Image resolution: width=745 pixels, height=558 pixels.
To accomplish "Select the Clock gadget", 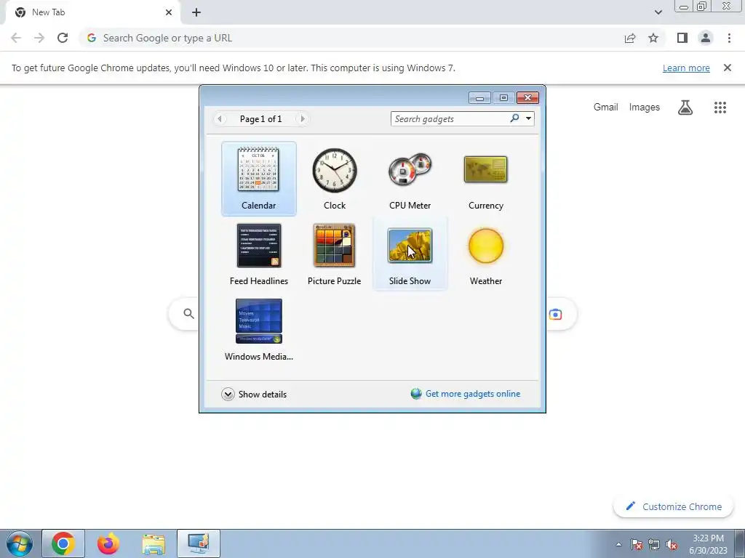I will pyautogui.click(x=335, y=179).
